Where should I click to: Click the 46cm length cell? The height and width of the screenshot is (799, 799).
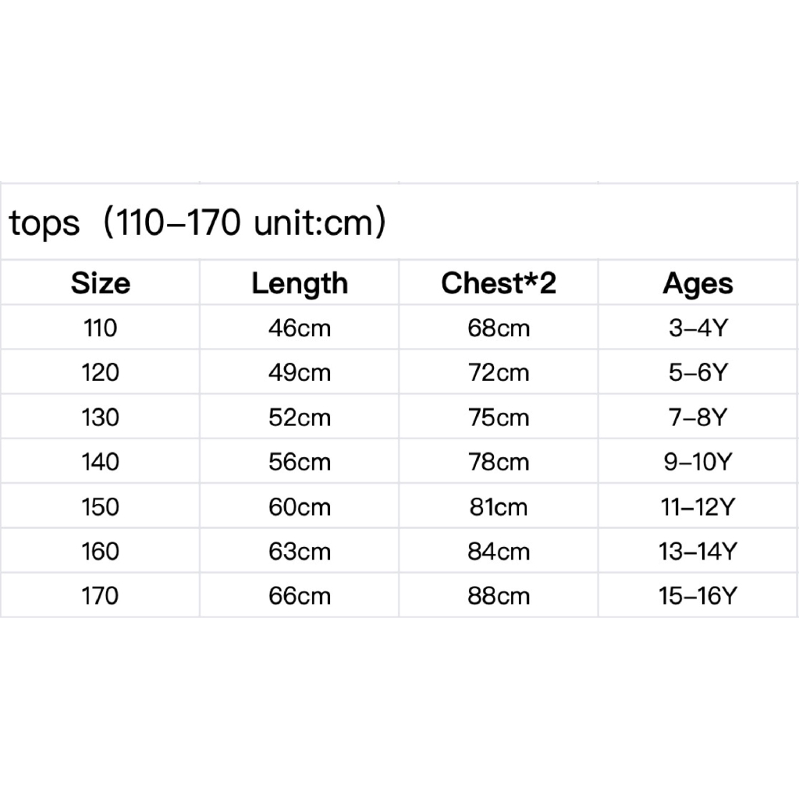pos(300,328)
